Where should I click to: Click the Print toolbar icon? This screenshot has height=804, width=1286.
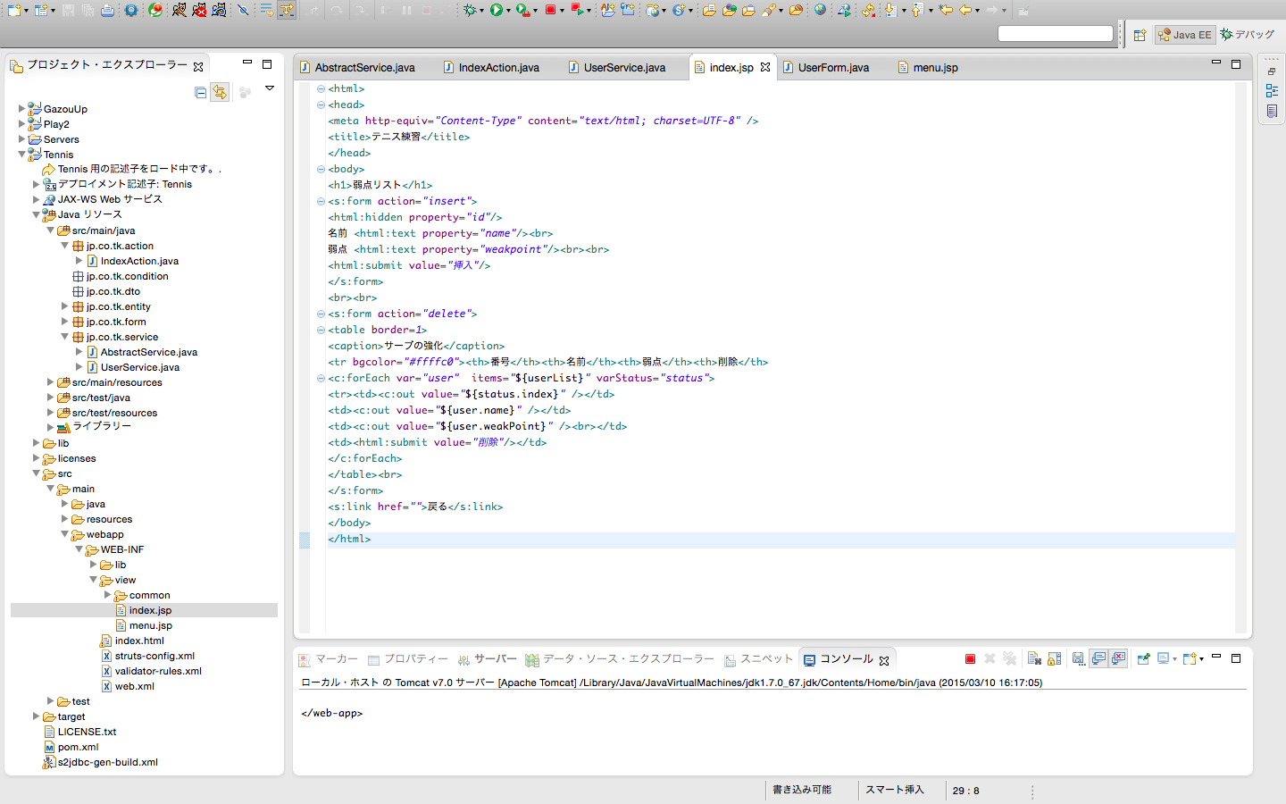(x=105, y=12)
